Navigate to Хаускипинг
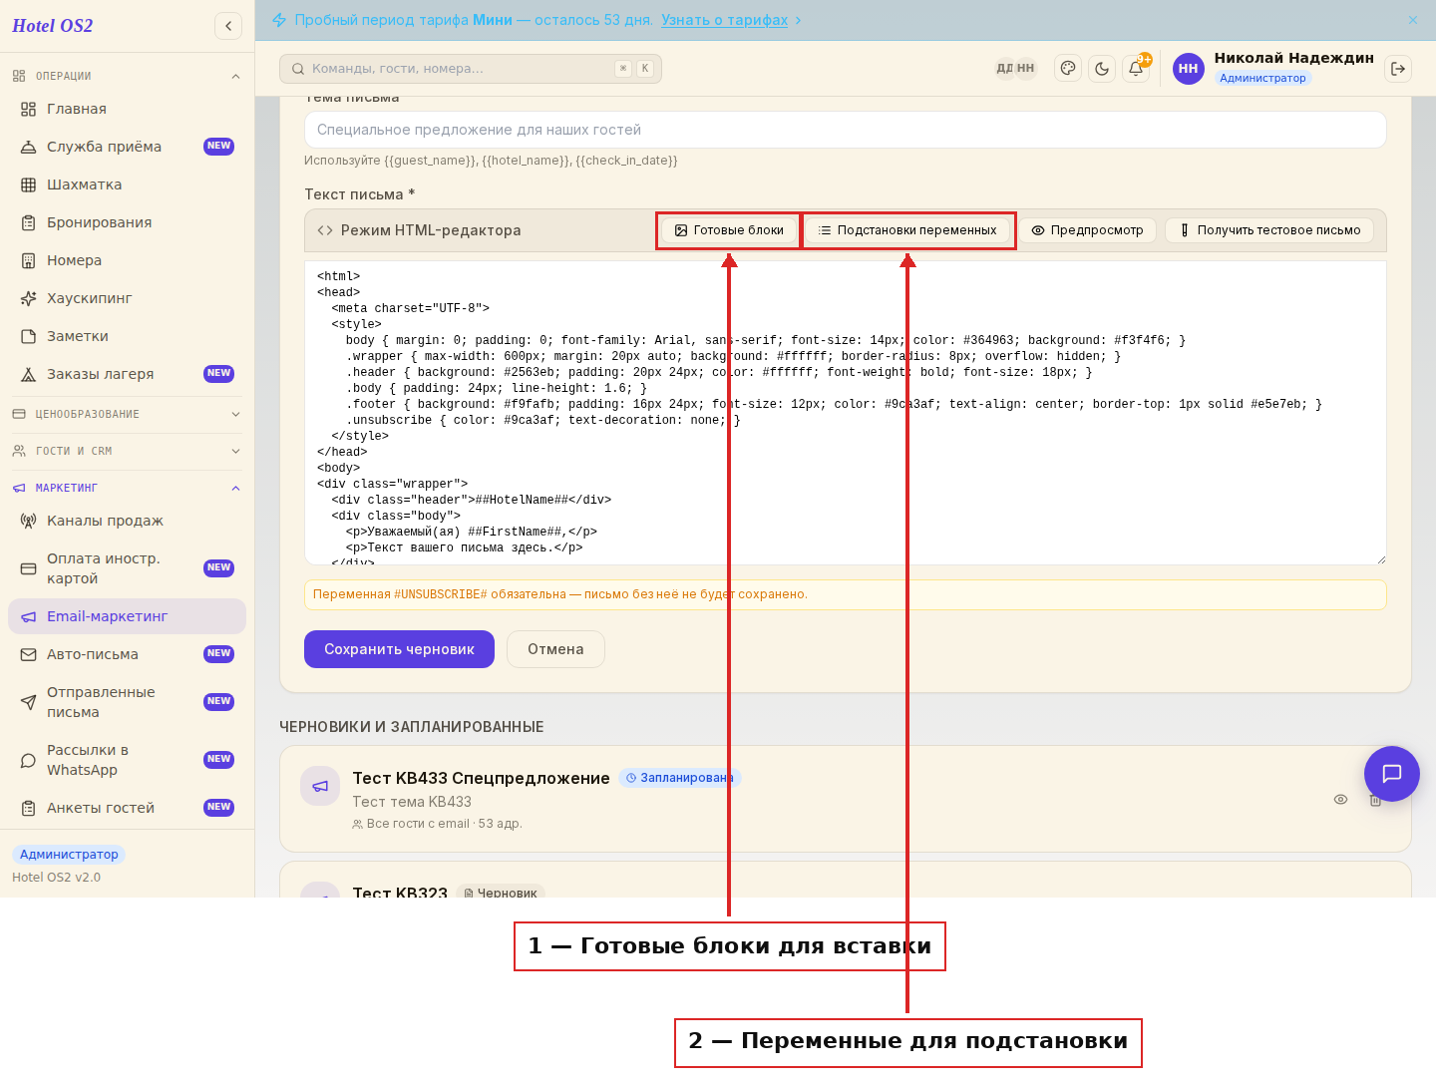Image resolution: width=1436 pixels, height=1091 pixels. [127, 298]
